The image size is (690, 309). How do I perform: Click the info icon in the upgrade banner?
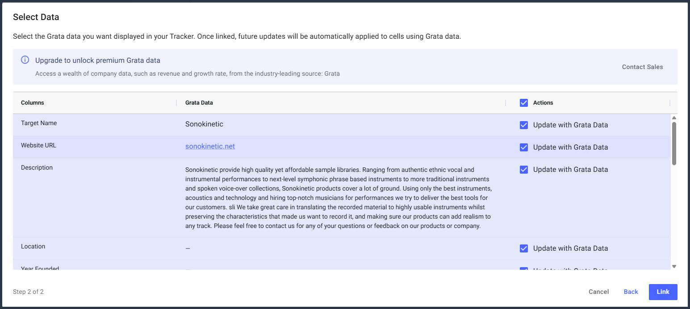click(25, 60)
